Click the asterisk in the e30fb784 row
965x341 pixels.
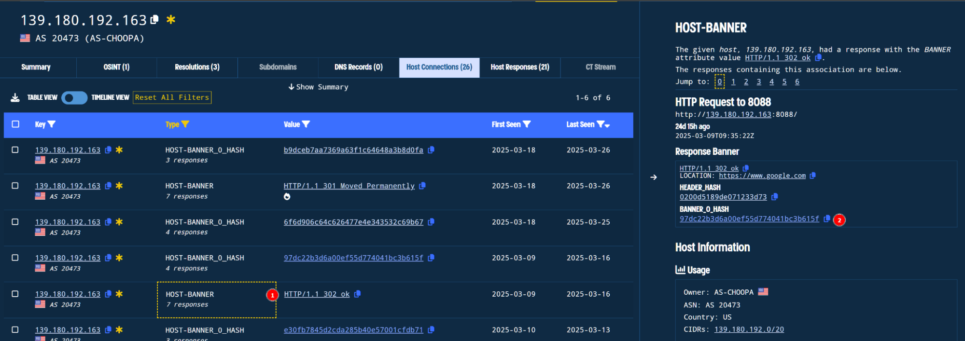click(119, 330)
